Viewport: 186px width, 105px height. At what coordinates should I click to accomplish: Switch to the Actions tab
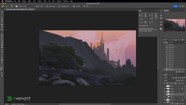click(x=171, y=43)
